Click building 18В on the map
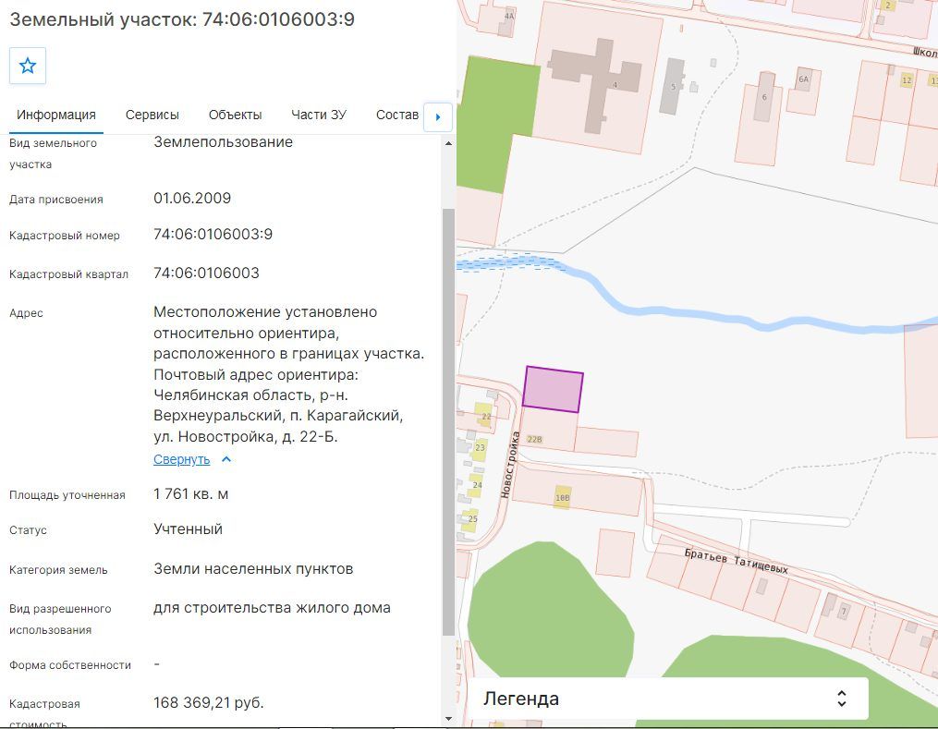 coord(562,498)
